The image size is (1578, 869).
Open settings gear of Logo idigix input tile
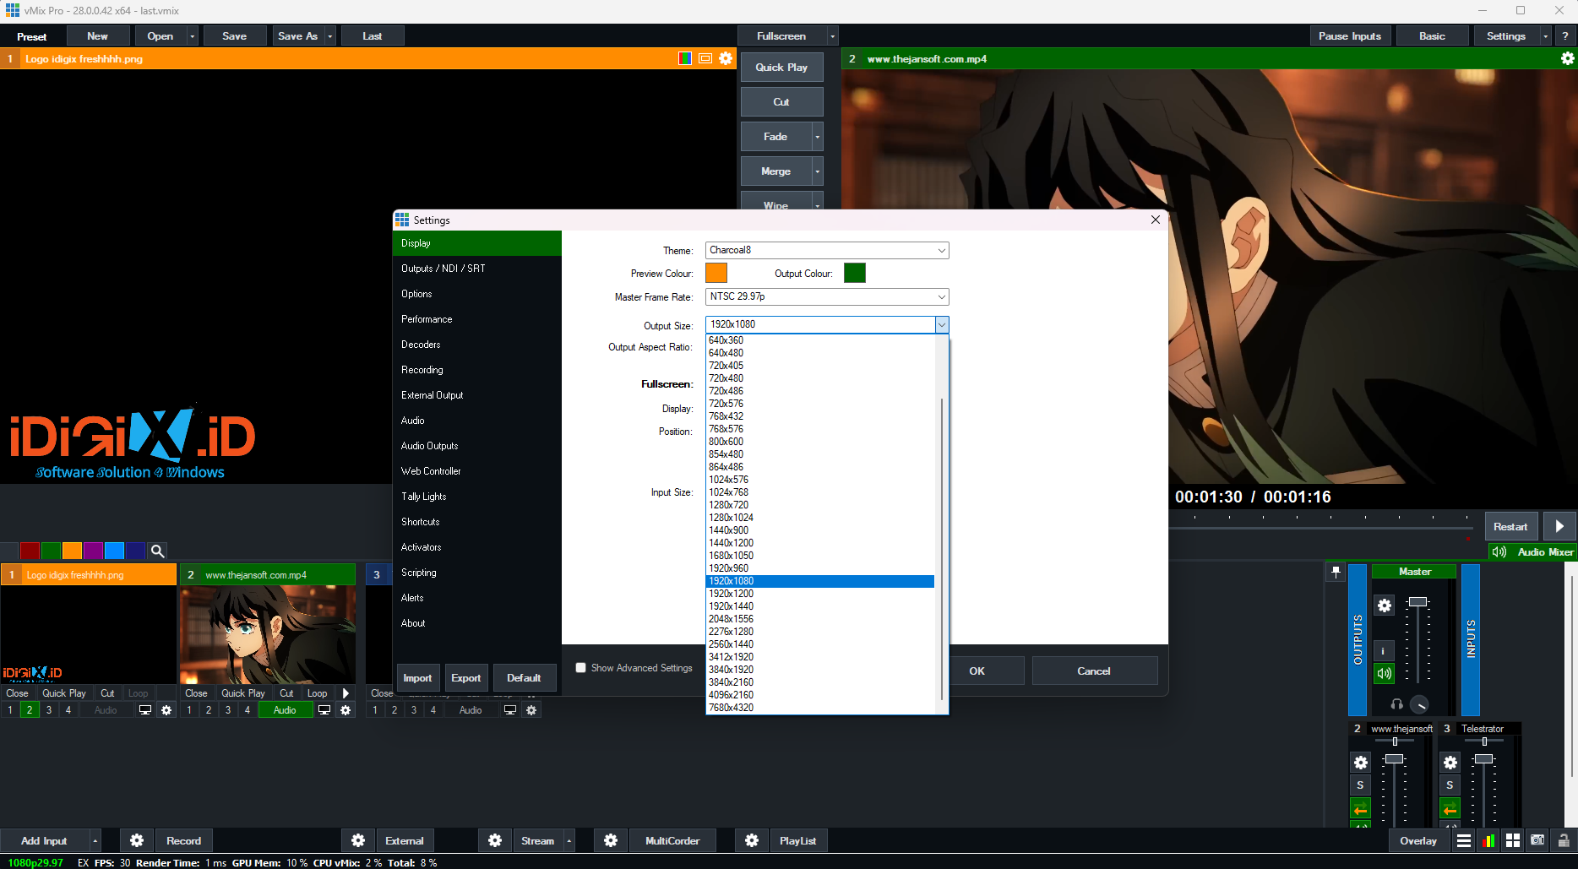[x=166, y=710]
